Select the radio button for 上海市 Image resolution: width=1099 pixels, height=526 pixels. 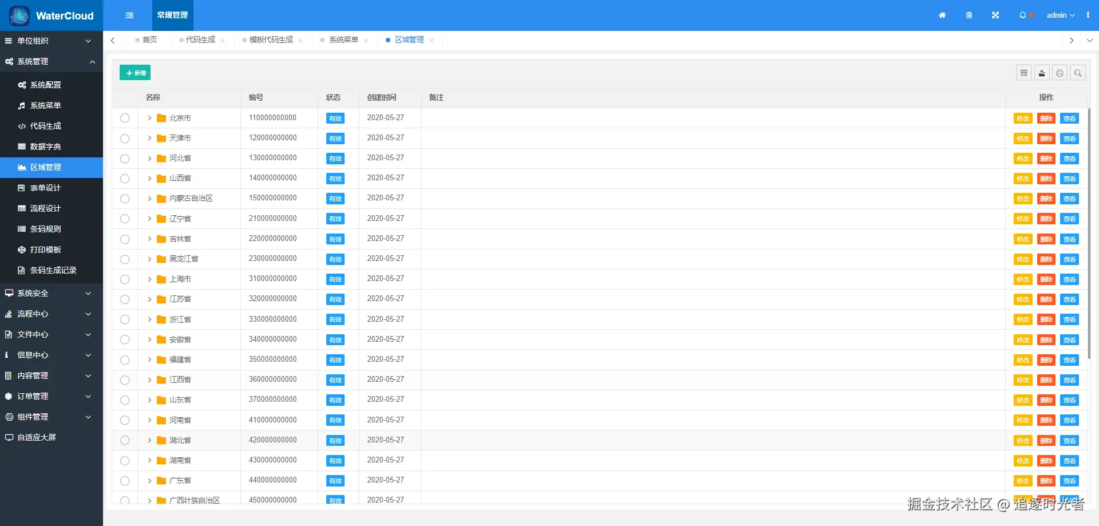[x=125, y=279]
